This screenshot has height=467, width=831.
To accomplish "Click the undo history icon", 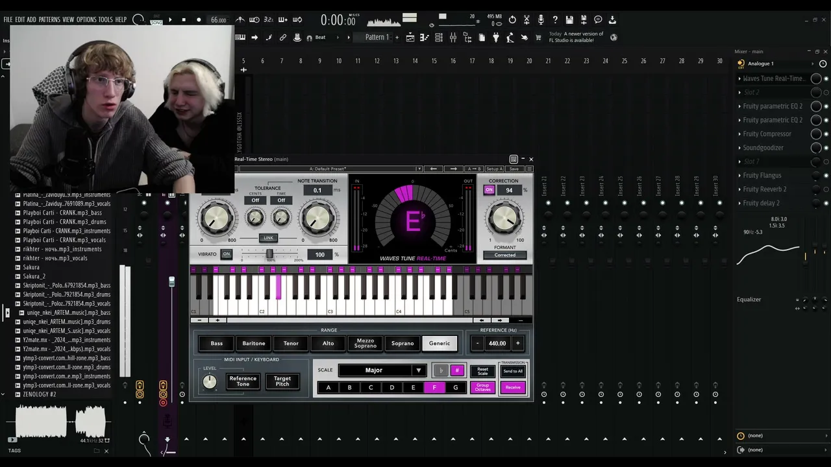I will click(x=512, y=19).
